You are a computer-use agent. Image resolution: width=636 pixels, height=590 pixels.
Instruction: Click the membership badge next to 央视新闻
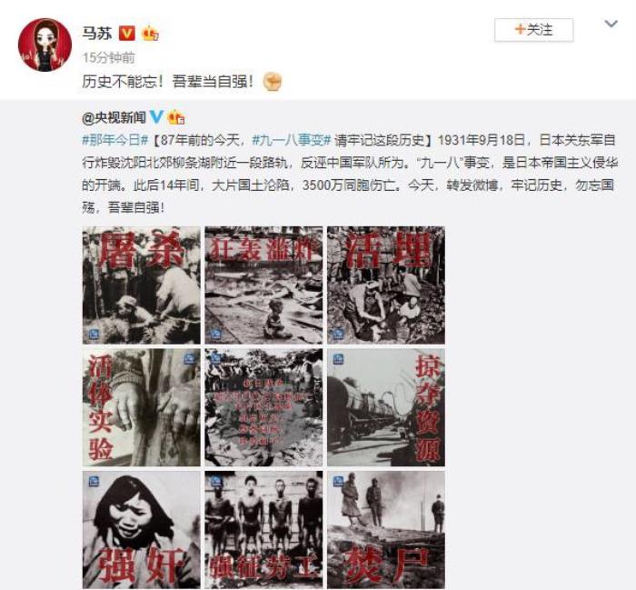point(176,117)
